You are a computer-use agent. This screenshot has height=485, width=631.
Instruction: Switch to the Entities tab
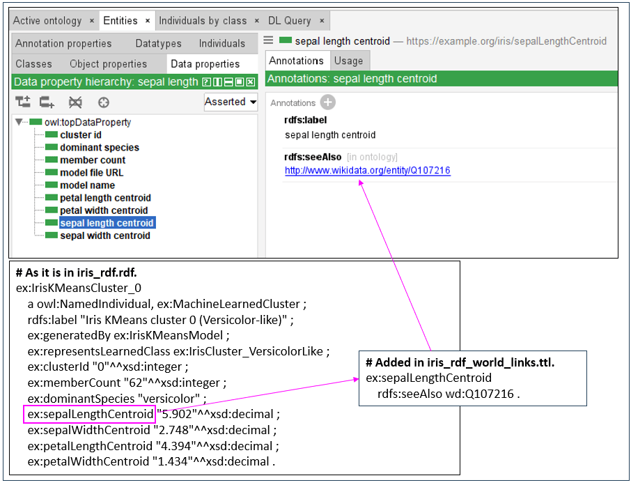coord(120,20)
